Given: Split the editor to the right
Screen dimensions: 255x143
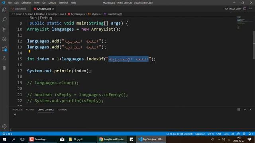Looking at the screenshot, I should pyautogui.click(x=245, y=9).
